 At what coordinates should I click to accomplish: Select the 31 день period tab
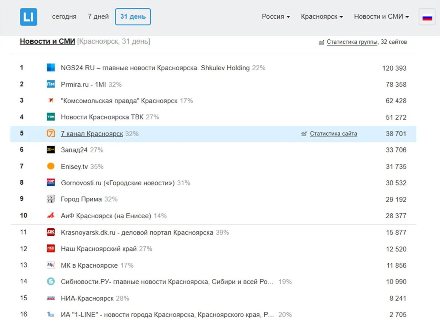(x=133, y=17)
